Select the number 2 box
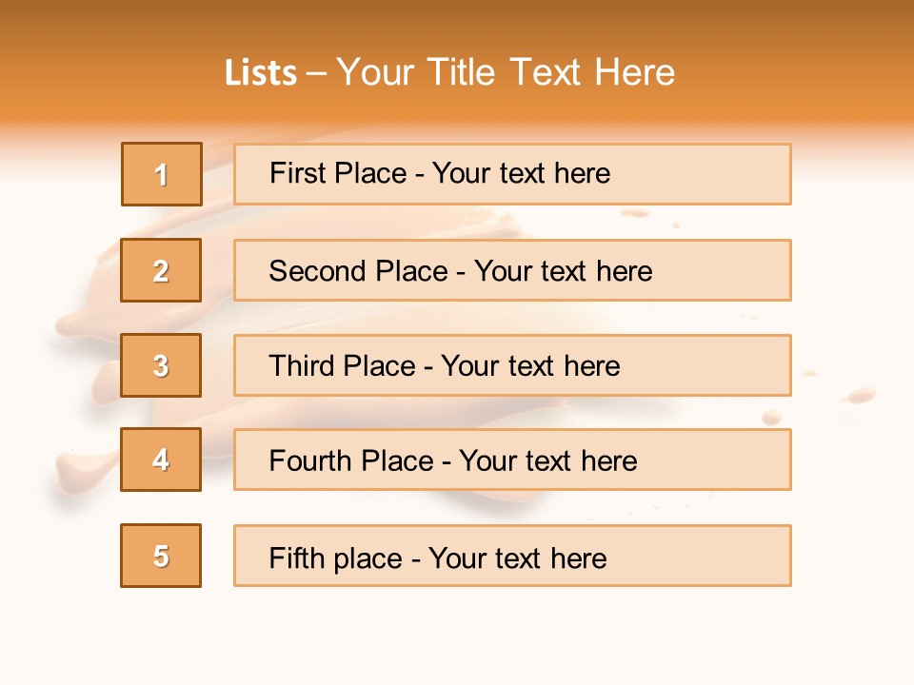Image resolution: width=914 pixels, height=685 pixels. point(161,270)
